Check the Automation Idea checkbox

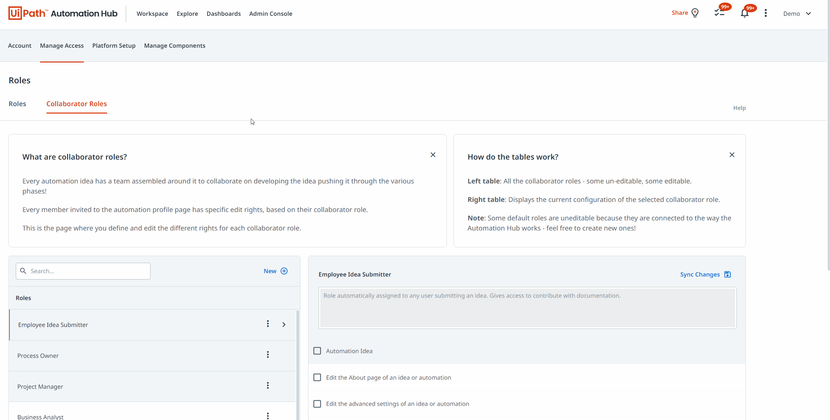coord(317,351)
